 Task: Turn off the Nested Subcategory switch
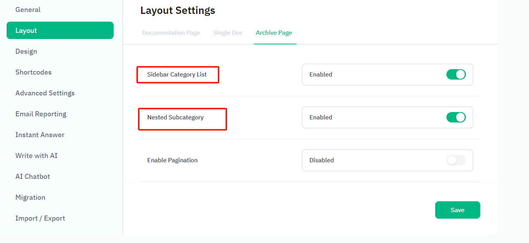456,117
